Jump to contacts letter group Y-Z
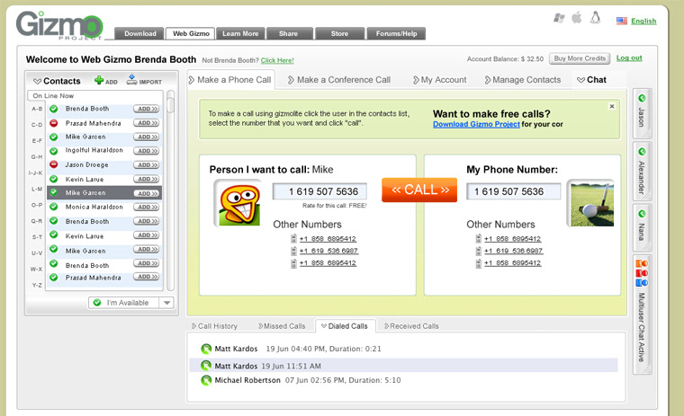 [37, 286]
